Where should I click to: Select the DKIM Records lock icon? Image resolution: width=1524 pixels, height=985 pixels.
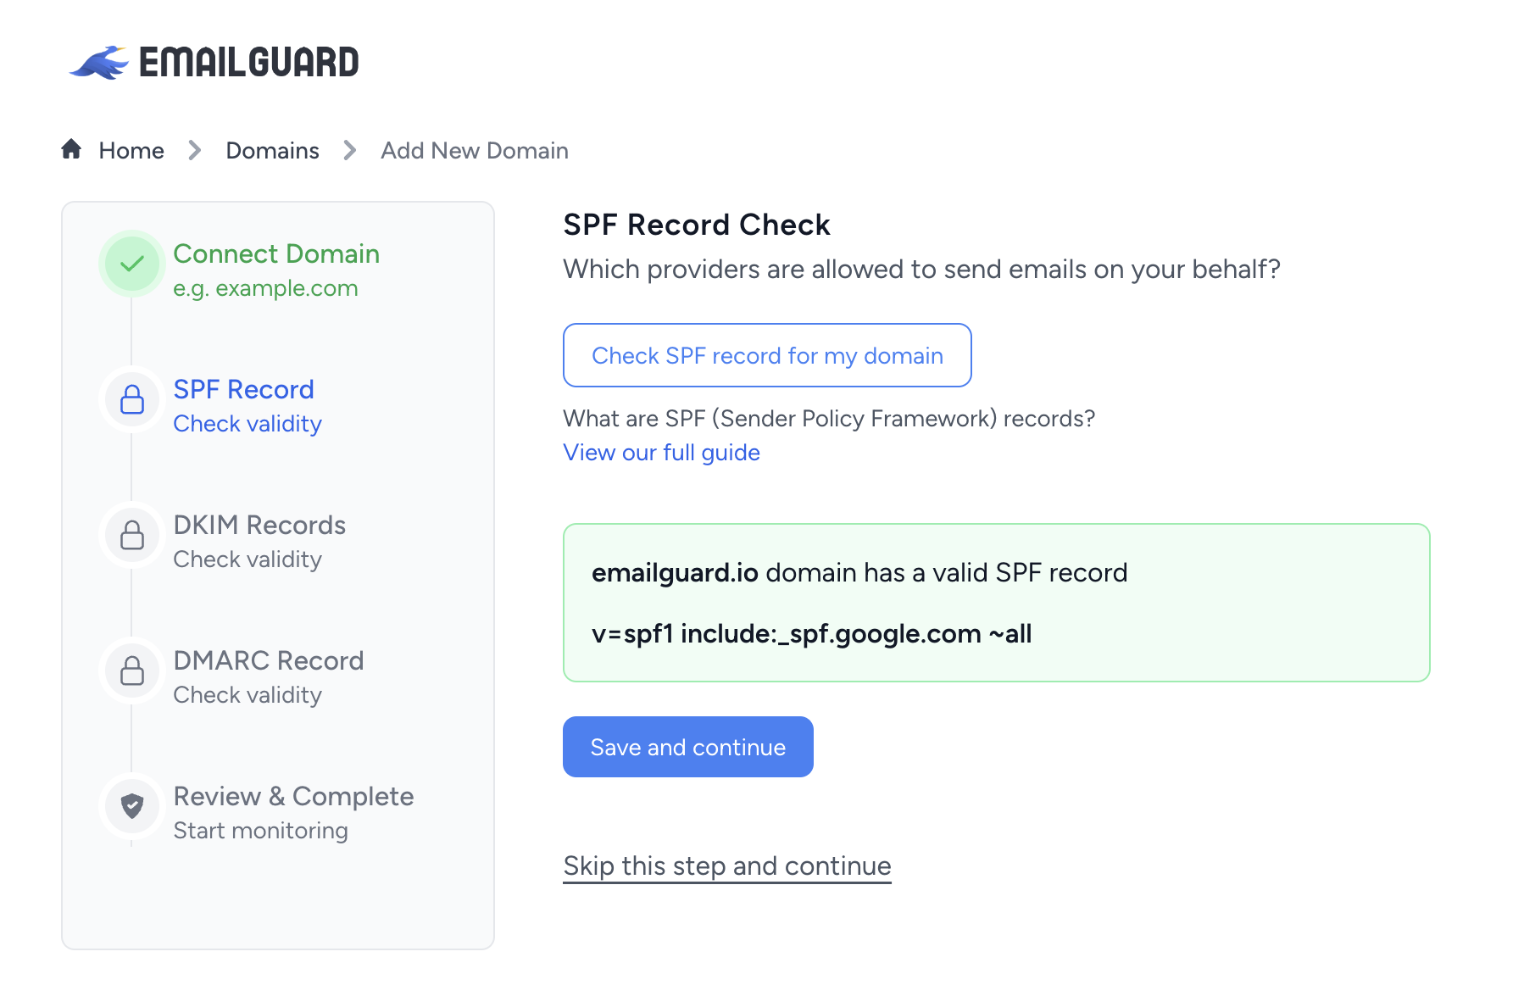point(132,535)
